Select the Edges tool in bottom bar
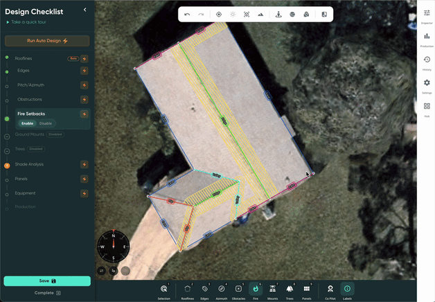Image resolution: width=435 pixels, height=302 pixels. click(x=205, y=291)
